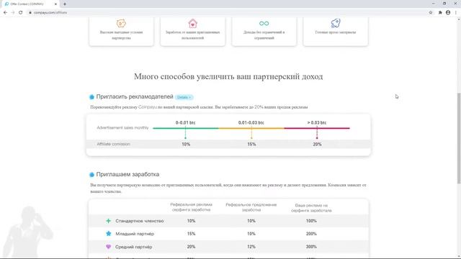Bookmark this page with star icon
This screenshot has width=461, height=259.
431,13
